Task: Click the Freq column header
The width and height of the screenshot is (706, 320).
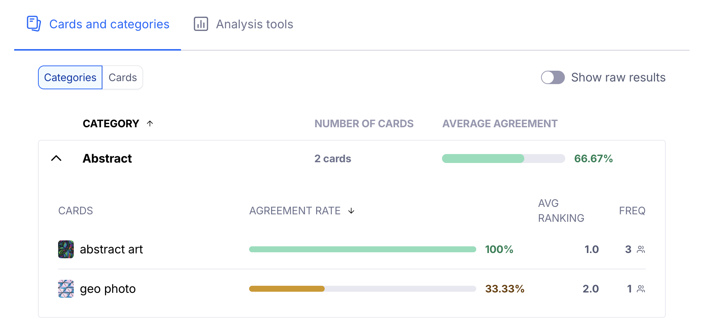Action: point(632,211)
